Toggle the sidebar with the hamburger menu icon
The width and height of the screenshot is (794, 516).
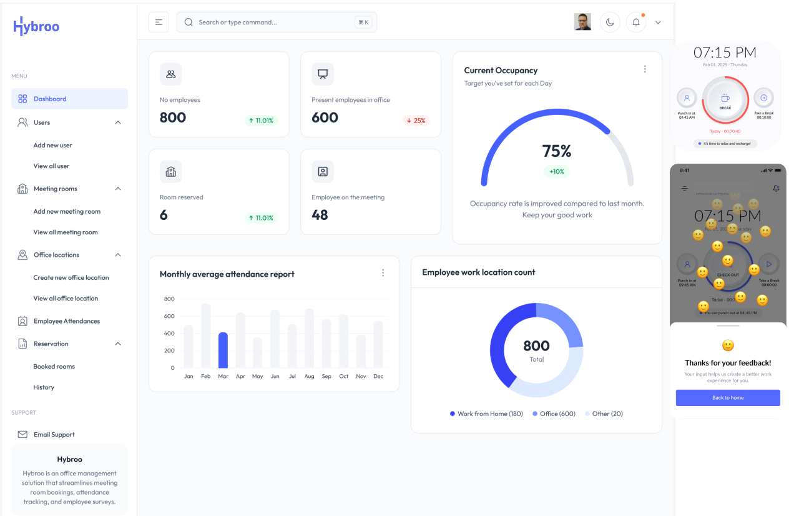tap(159, 22)
